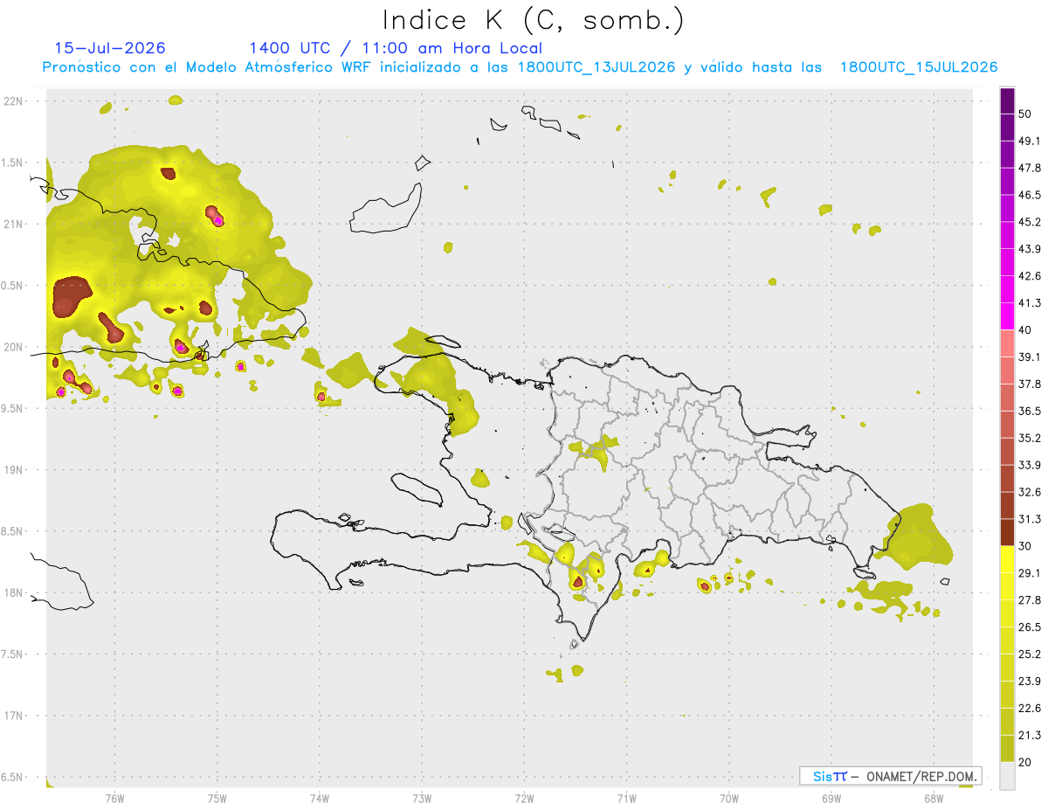Select the date text "15-Jul-2026"
Screen dimensions: 1048x810
click(110, 48)
